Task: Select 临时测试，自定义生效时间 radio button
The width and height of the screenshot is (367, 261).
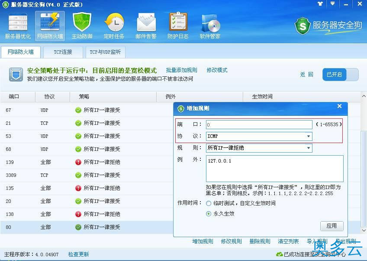Action: 208,203
